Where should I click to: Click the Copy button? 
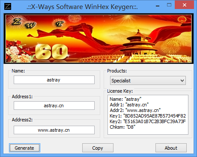point(98,148)
